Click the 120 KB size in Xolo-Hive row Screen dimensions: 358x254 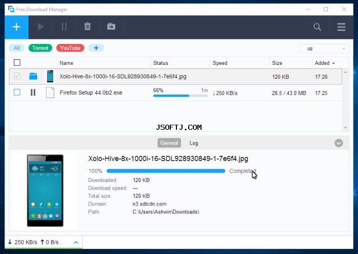280,77
